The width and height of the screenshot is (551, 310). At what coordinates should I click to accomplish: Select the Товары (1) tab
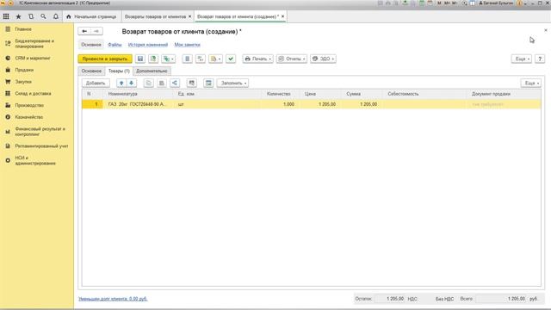pos(119,71)
